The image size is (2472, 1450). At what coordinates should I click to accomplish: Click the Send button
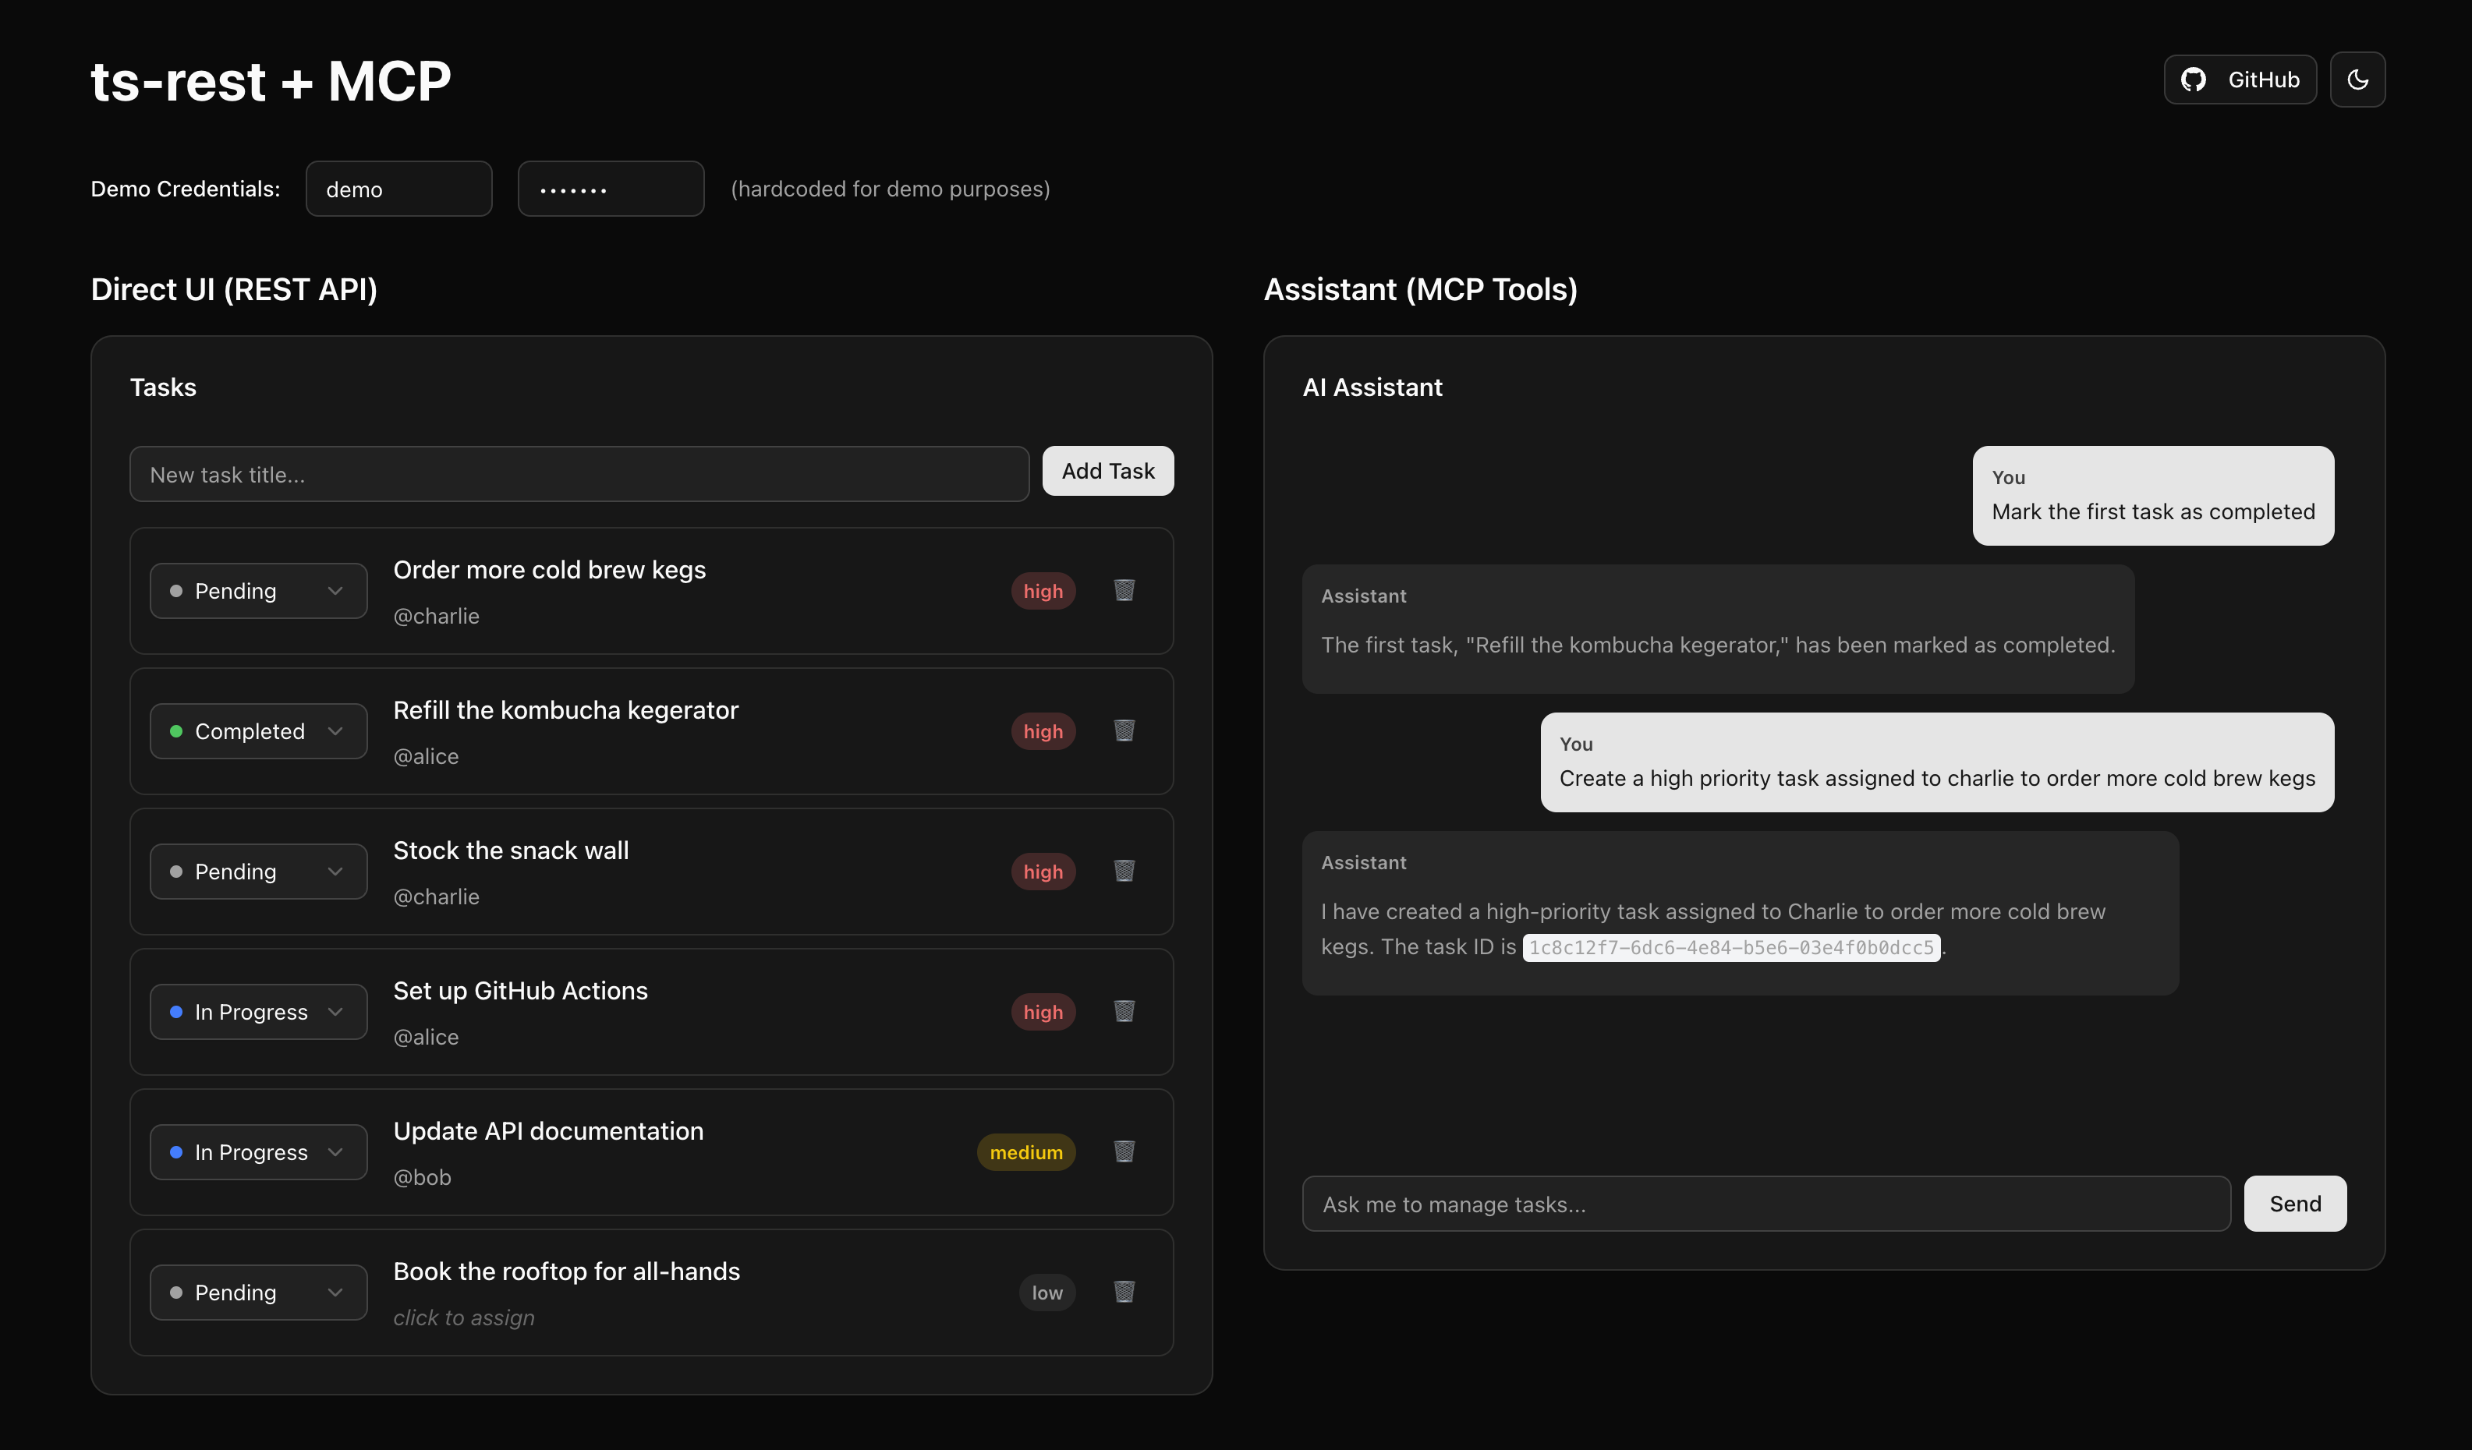coord(2294,1203)
